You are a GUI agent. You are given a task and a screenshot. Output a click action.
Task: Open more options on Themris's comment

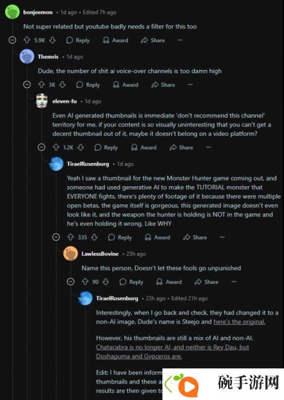[x=190, y=85]
